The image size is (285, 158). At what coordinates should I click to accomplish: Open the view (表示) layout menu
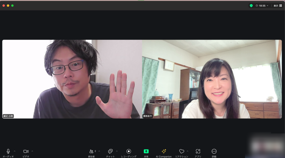[x=278, y=6]
